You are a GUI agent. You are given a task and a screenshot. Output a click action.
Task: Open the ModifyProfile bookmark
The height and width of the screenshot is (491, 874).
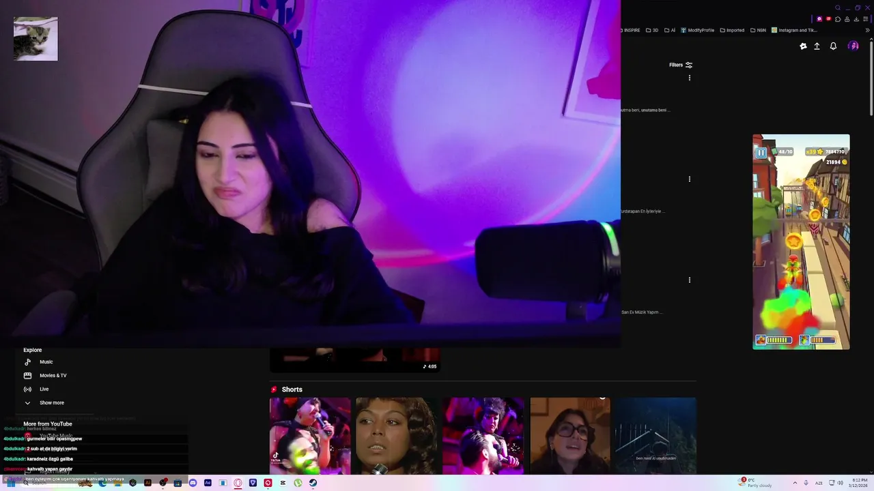697,30
